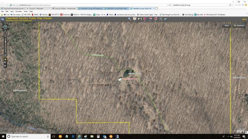Click the browser search box with tax map
Viewport: 248px width, 139px height.
tap(201, 5)
